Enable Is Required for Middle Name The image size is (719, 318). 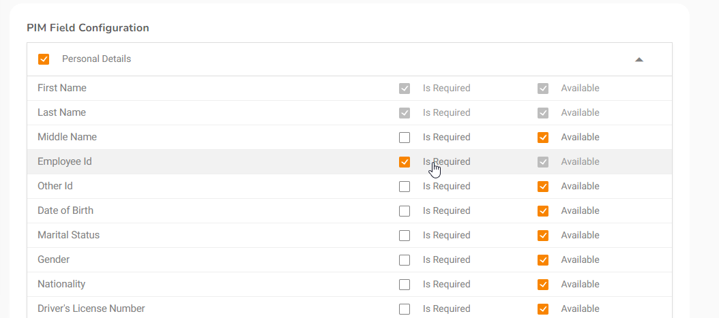405,138
